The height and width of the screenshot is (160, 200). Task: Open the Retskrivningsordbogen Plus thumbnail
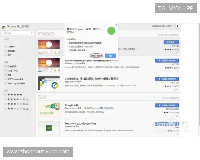click(49, 128)
